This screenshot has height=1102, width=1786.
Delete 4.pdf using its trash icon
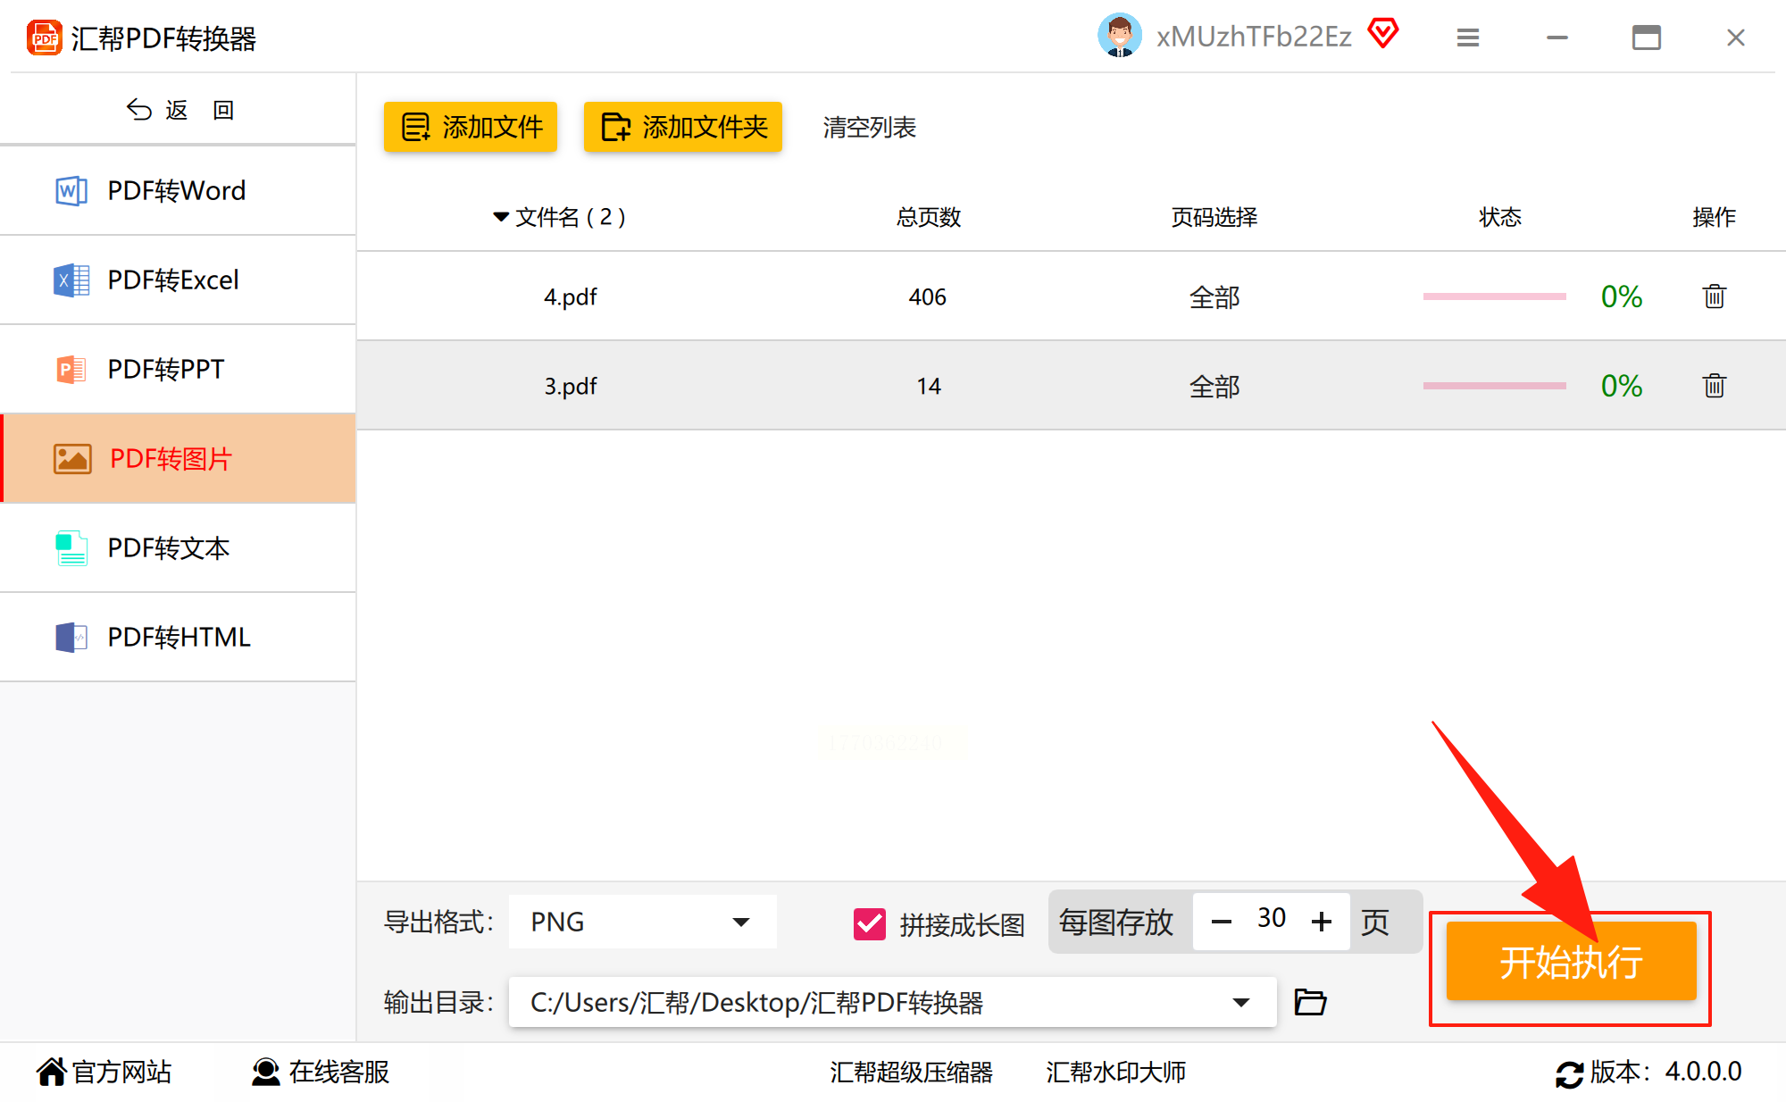pyautogui.click(x=1714, y=296)
